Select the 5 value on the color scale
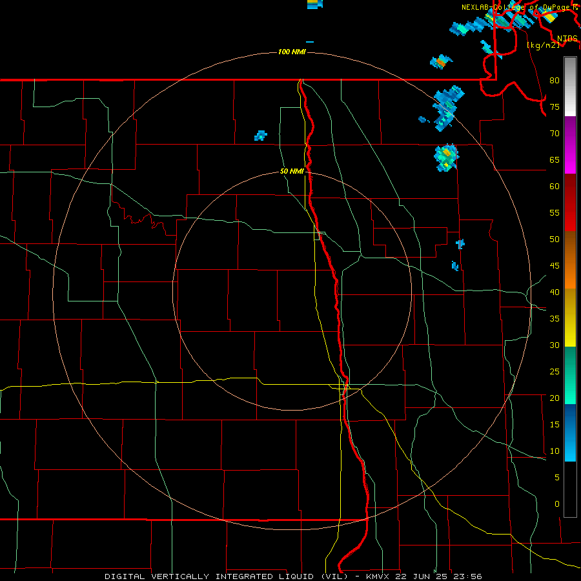581x581 pixels. [x=556, y=478]
